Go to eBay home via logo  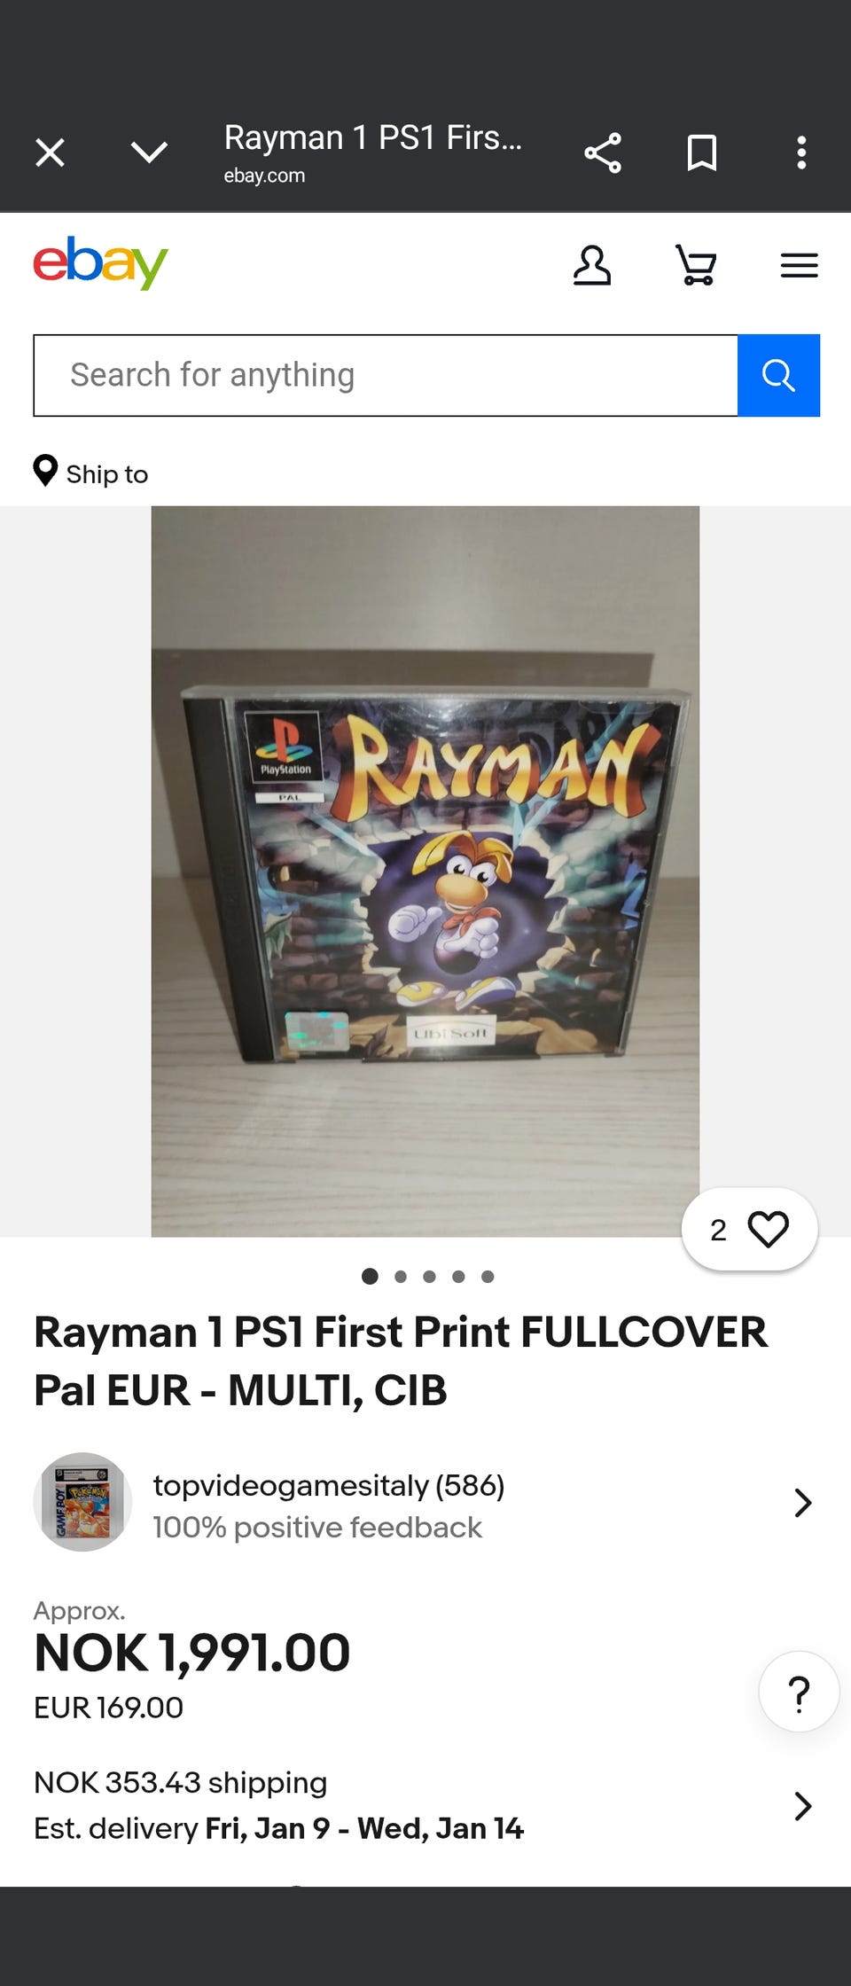pyautogui.click(x=100, y=262)
